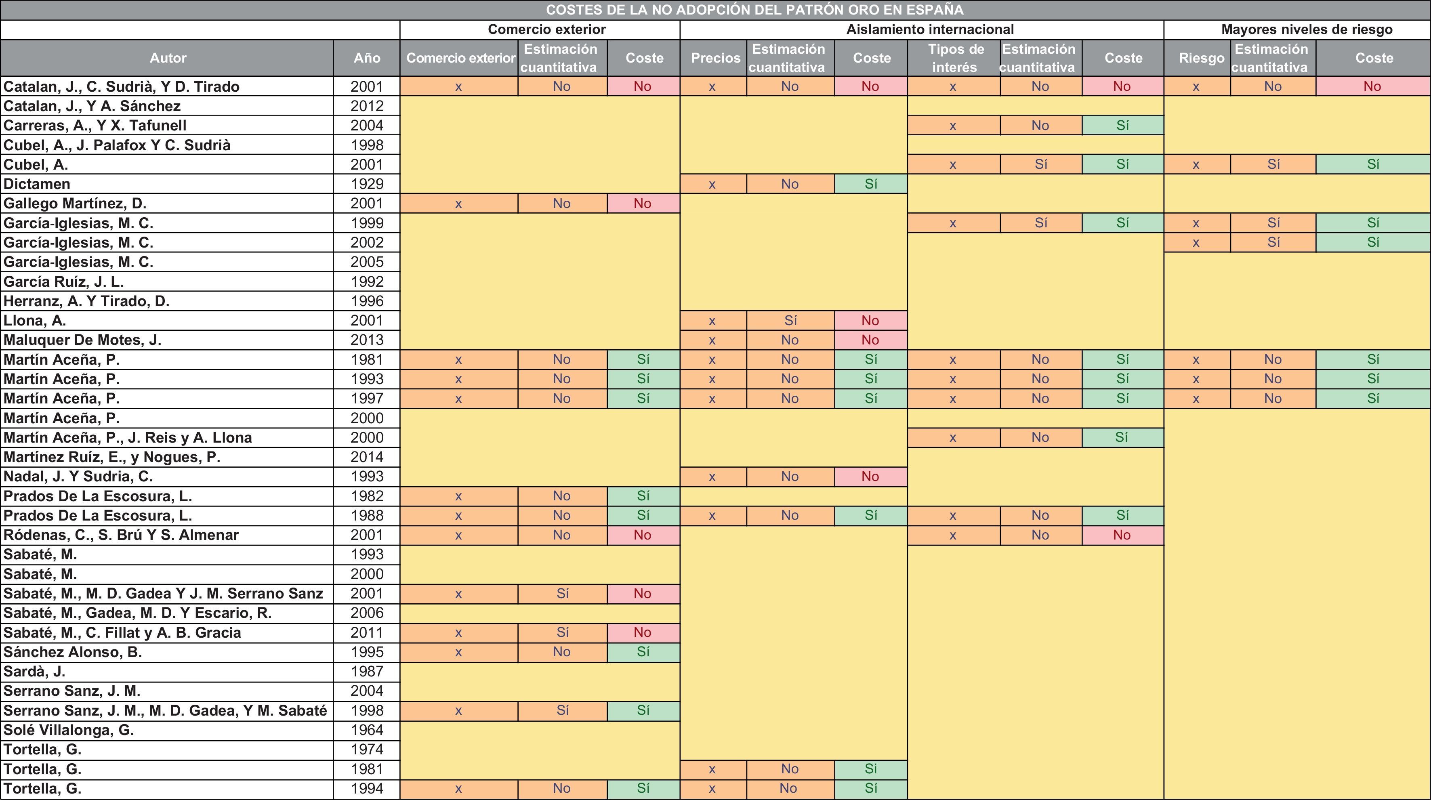This screenshot has width=1431, height=800.
Task: Click the 'Dictamen' author cell
Action: click(37, 184)
